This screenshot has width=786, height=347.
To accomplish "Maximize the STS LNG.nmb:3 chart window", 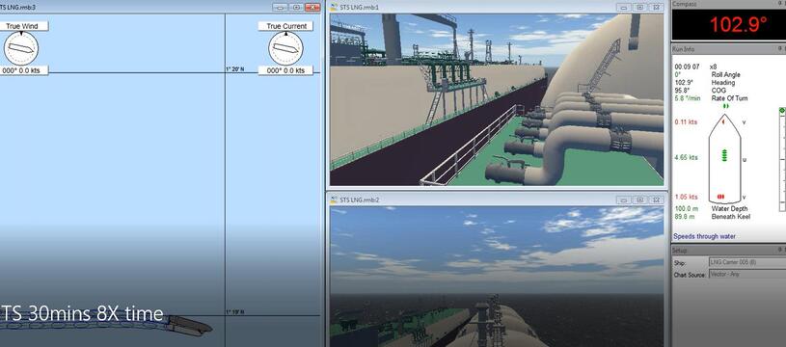I will coord(296,7).
